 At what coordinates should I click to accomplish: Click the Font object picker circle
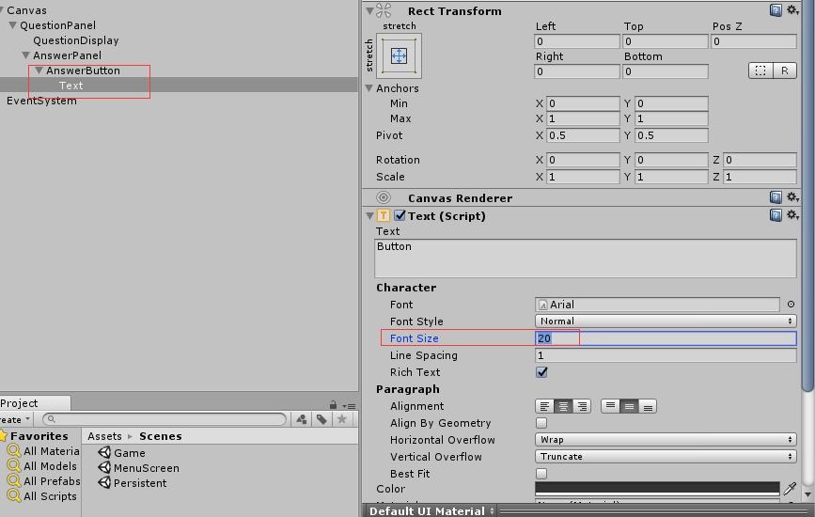791,305
